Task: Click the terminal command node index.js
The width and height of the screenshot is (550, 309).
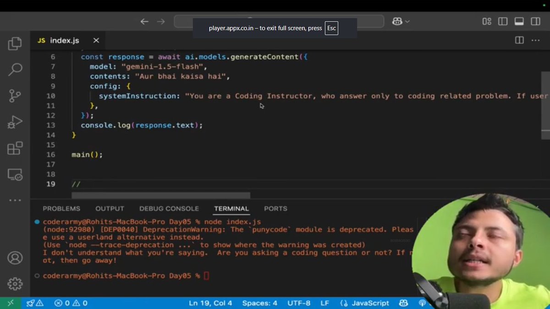Action: (232, 222)
